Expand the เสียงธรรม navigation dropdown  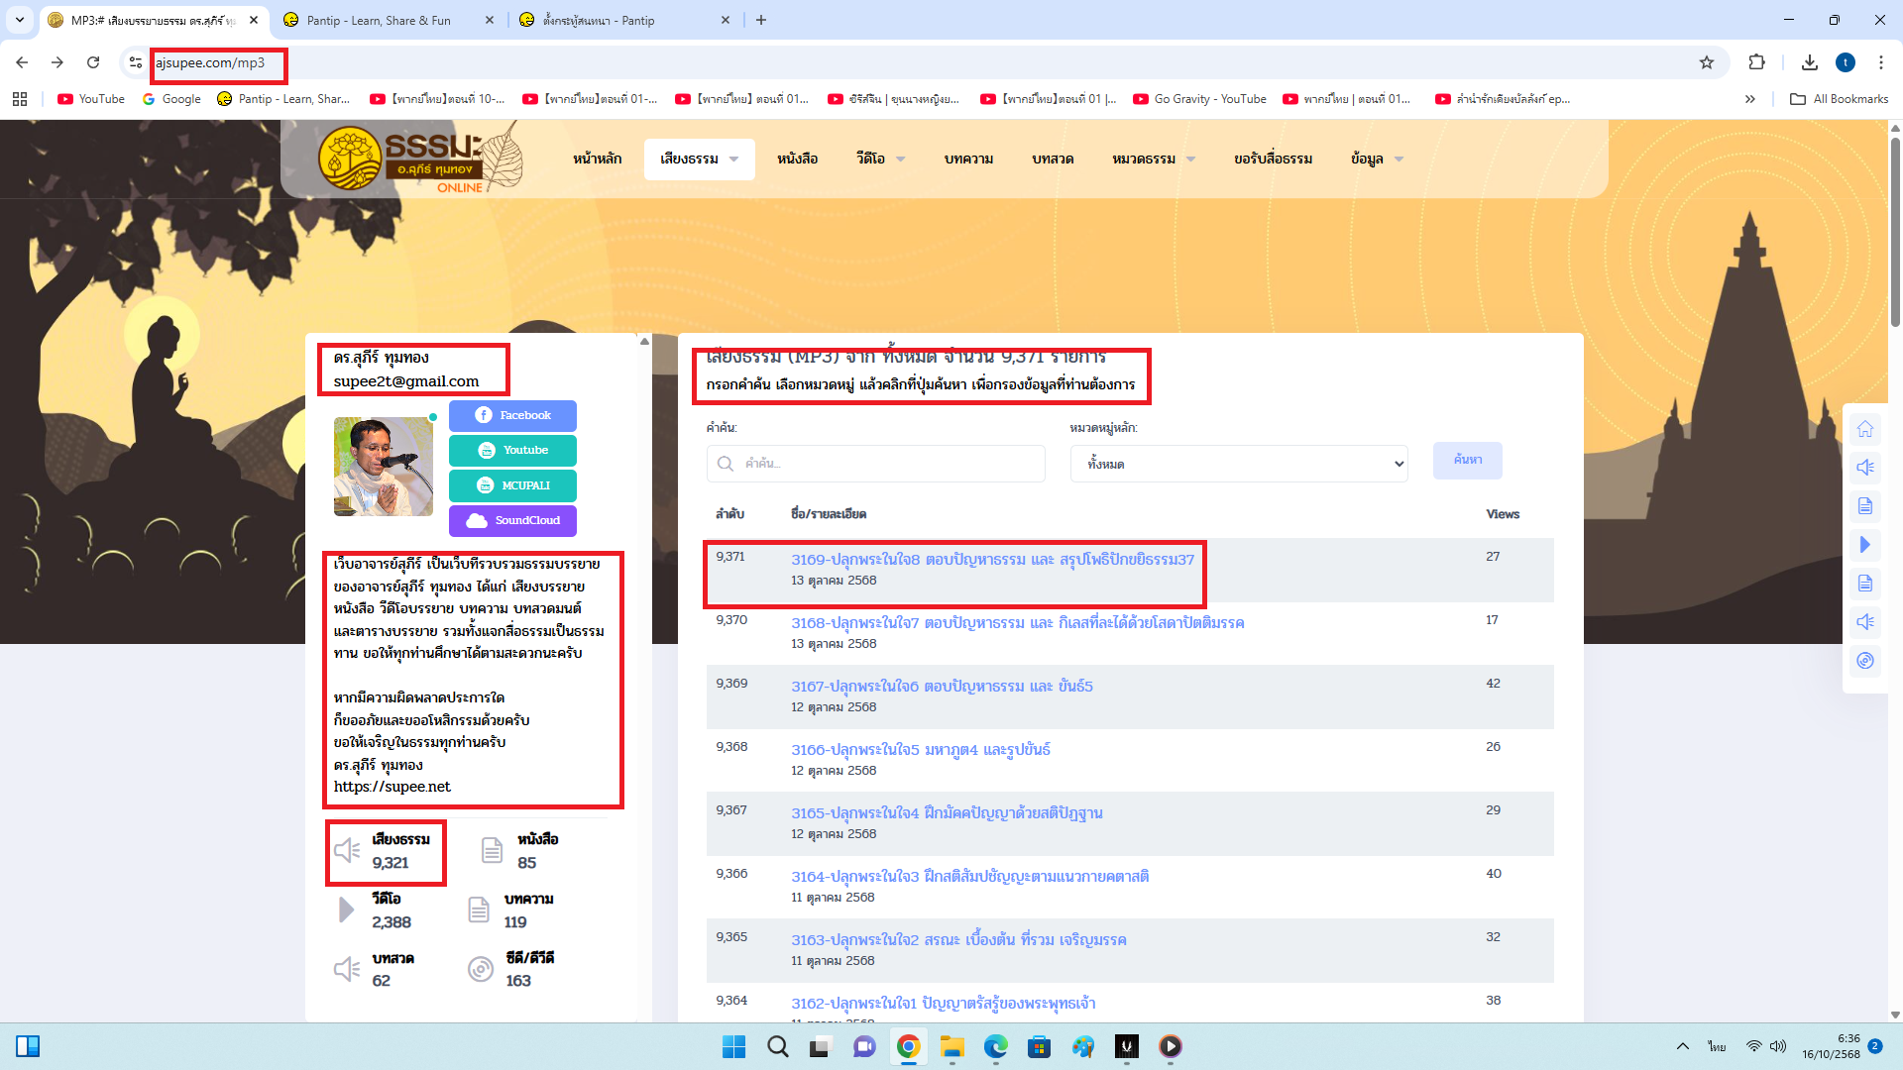[699, 159]
